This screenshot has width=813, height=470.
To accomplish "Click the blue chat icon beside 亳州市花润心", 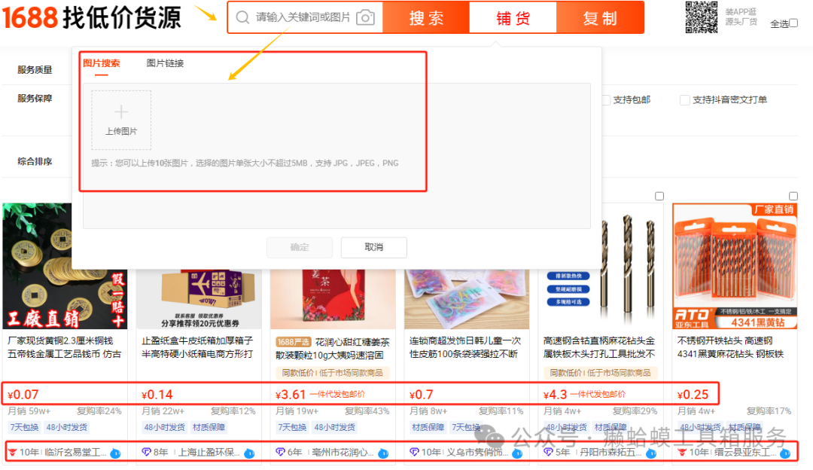I will [x=383, y=453].
